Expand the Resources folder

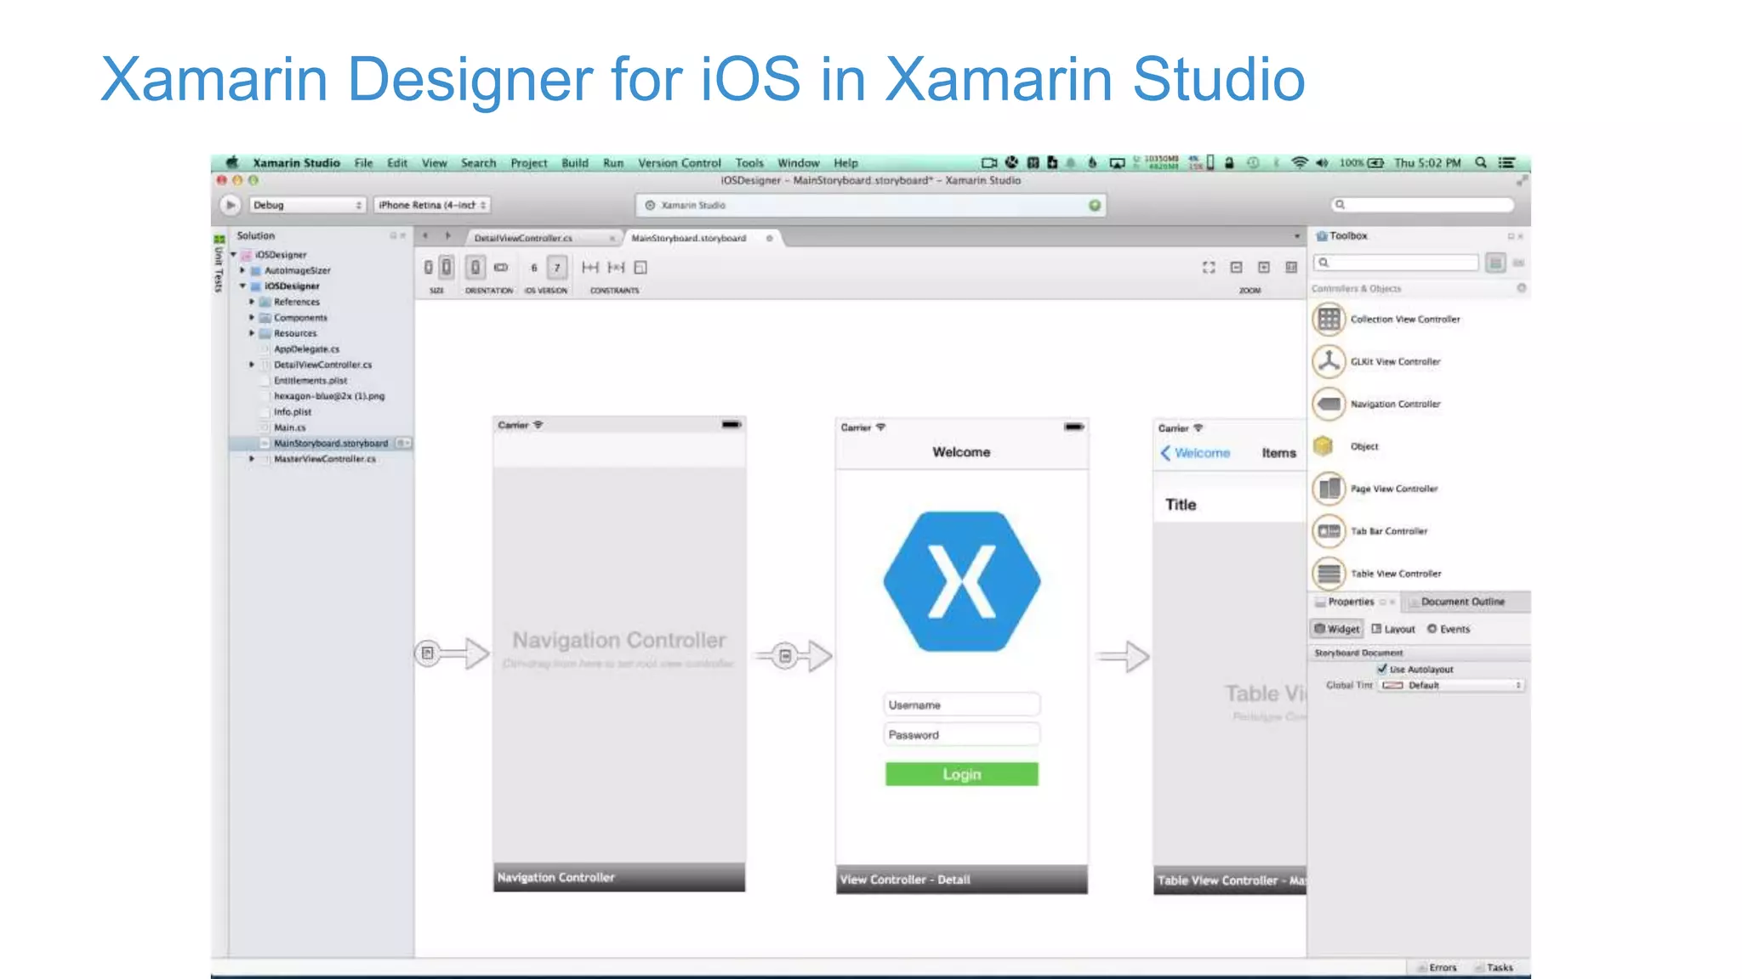point(252,333)
